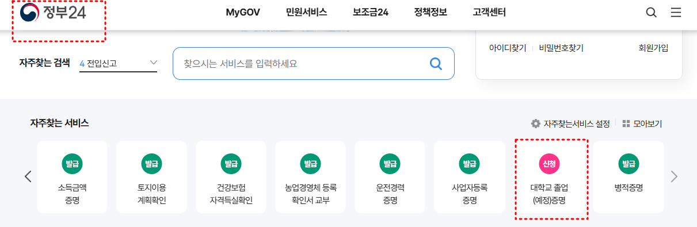The height and width of the screenshot is (227, 697).
Task: Open the MyGOV menu
Action: pos(243,13)
